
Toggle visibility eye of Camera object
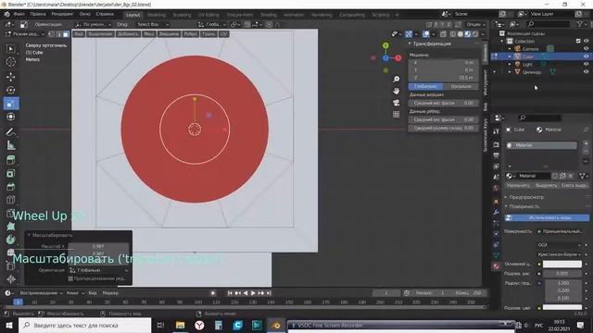586,49
